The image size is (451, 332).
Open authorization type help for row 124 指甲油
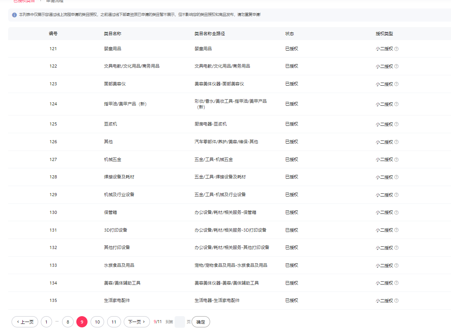(x=396, y=104)
